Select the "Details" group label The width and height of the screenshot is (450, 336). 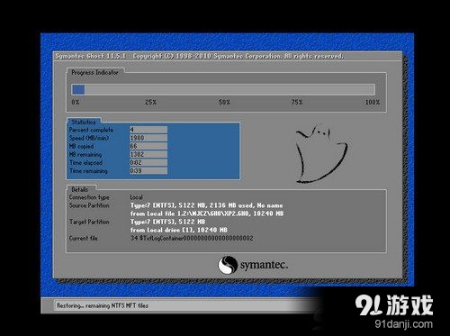coord(79,189)
